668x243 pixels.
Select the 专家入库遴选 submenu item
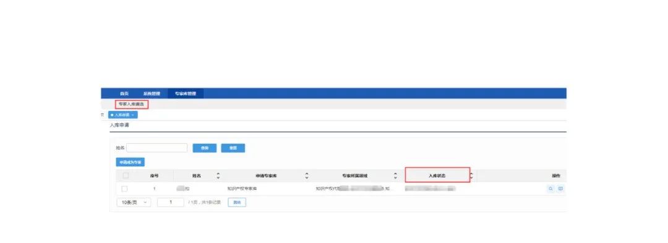[x=131, y=104]
